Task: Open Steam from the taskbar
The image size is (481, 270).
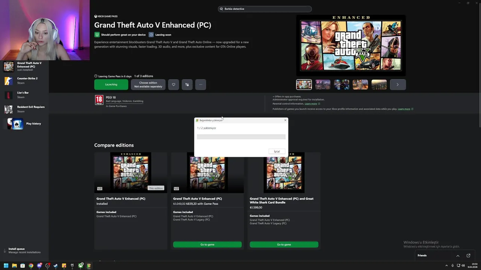Action: 56,265
